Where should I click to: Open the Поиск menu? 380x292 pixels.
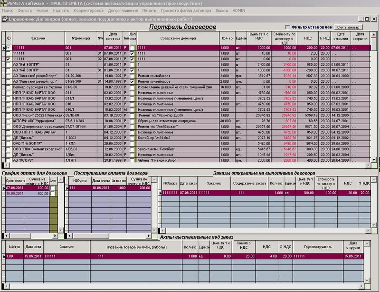point(8,10)
